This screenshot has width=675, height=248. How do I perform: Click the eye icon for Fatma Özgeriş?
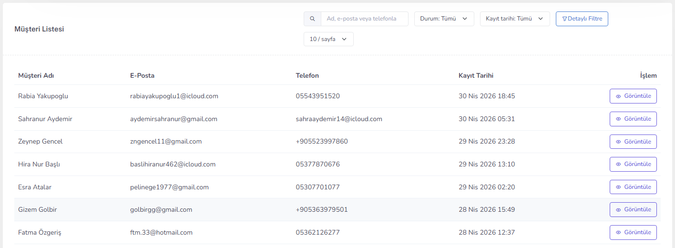pos(618,233)
